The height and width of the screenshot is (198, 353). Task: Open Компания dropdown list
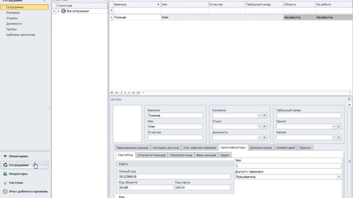pos(260,116)
